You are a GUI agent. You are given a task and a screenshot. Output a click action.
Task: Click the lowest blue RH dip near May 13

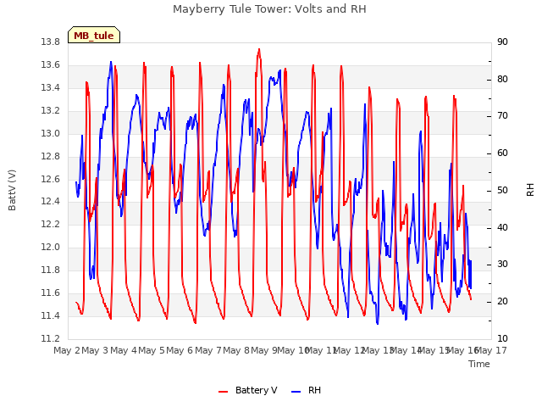click(x=378, y=324)
